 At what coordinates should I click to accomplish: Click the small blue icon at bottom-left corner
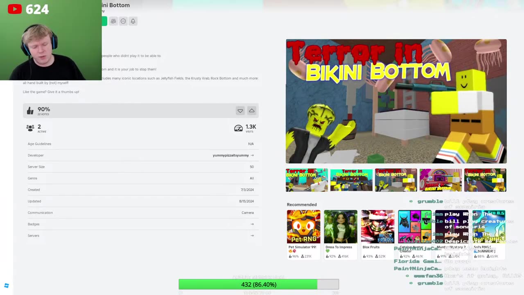pyautogui.click(x=7, y=286)
